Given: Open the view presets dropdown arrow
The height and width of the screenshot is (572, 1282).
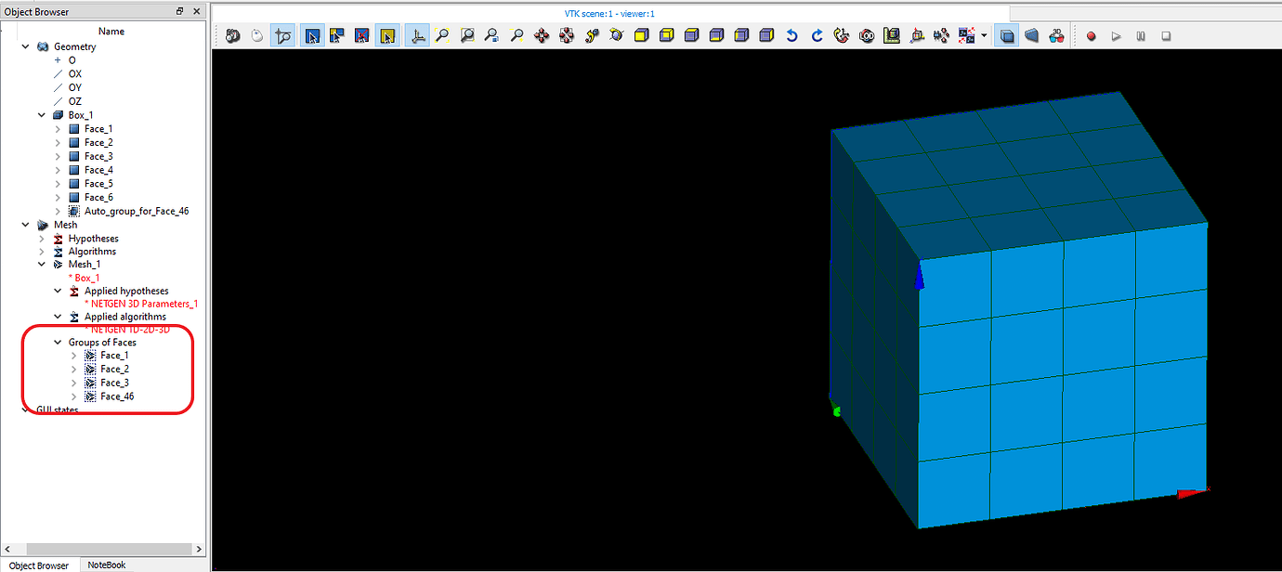Looking at the screenshot, I should coord(984,35).
